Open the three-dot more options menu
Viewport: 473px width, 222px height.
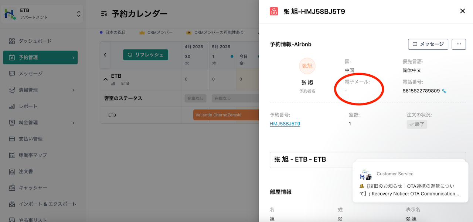459,44
